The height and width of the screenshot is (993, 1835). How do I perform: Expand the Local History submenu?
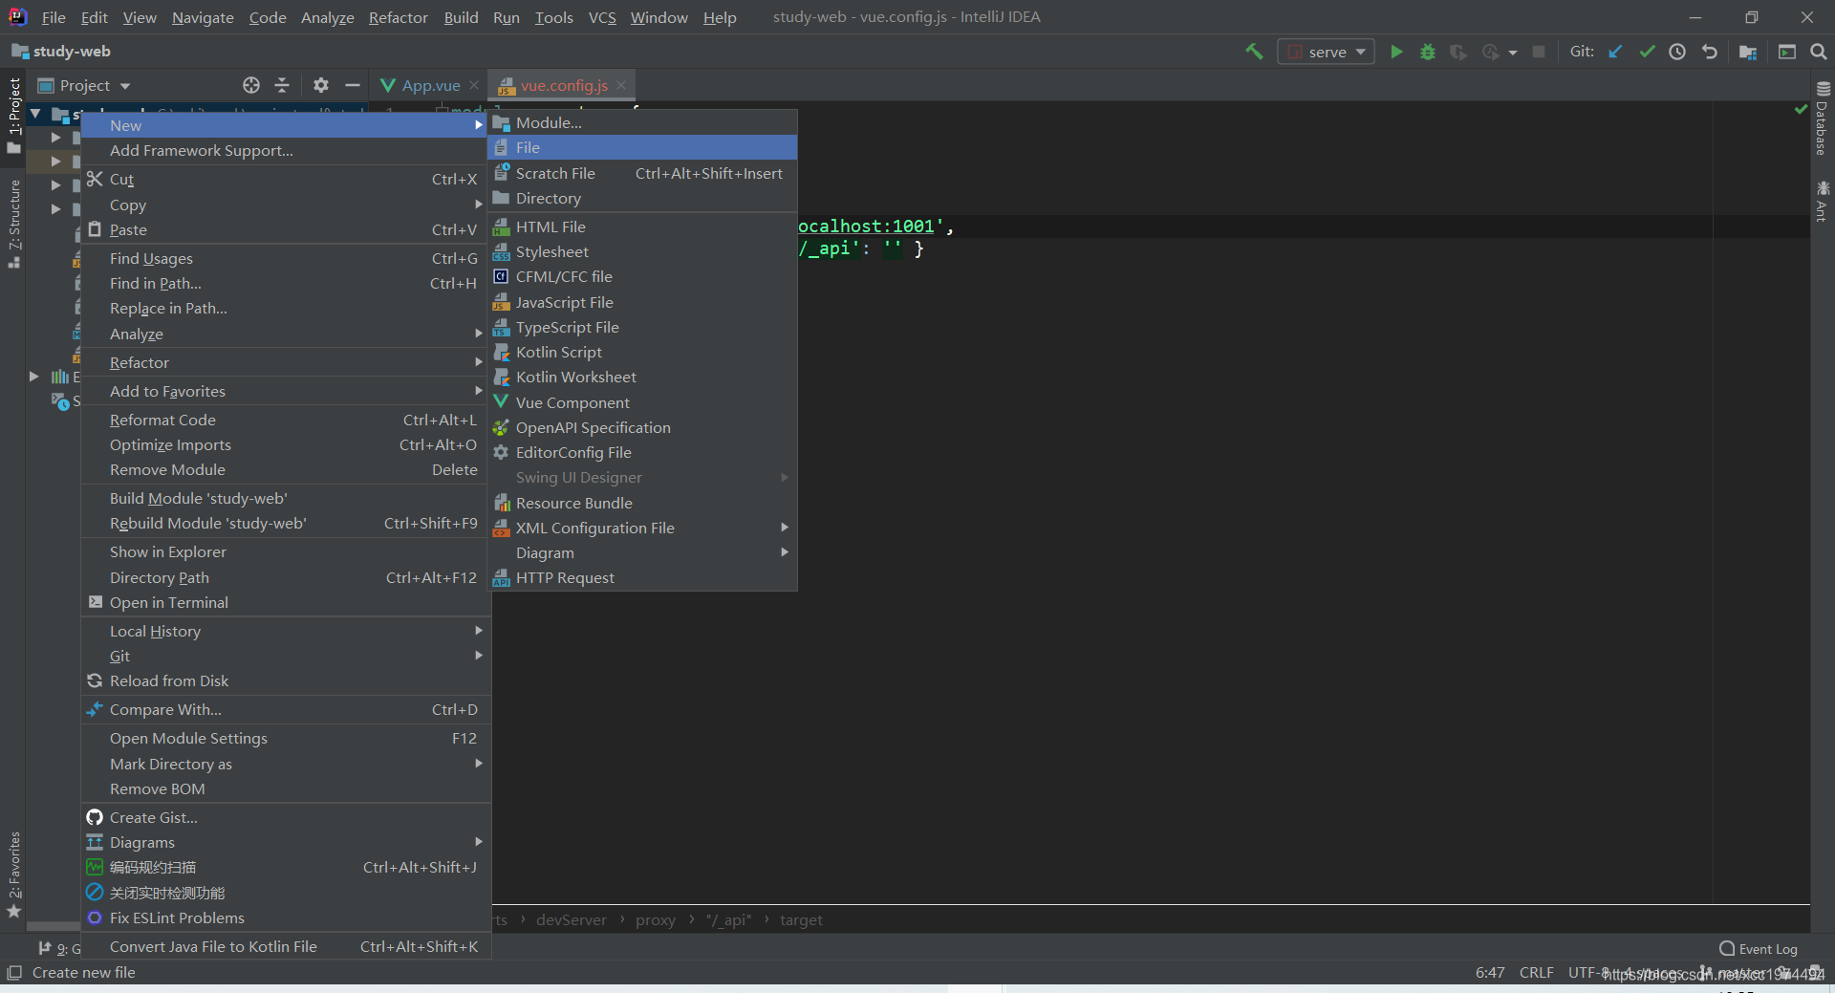286,631
